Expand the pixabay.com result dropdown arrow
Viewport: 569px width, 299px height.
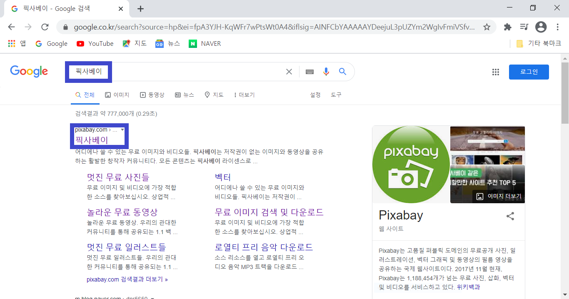[122, 130]
